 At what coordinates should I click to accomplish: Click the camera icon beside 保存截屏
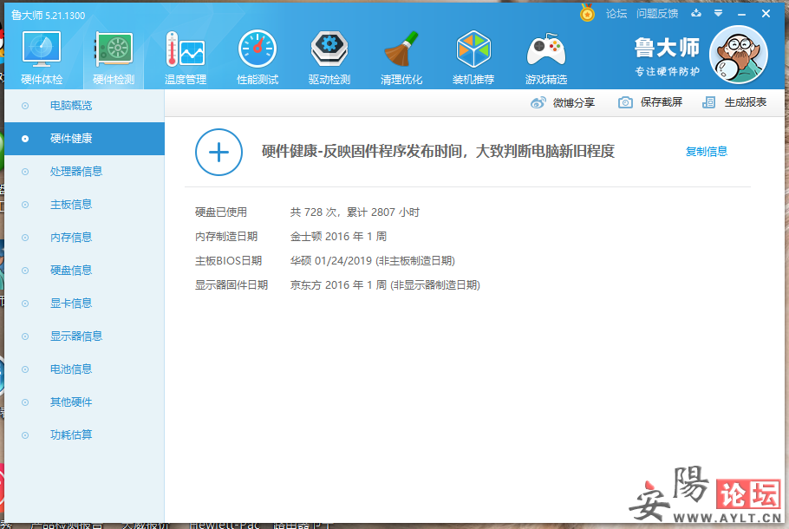[625, 102]
